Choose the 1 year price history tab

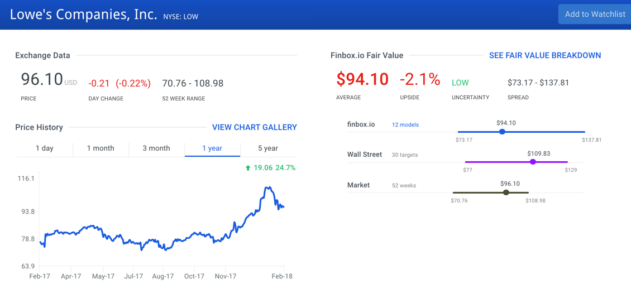(x=212, y=148)
